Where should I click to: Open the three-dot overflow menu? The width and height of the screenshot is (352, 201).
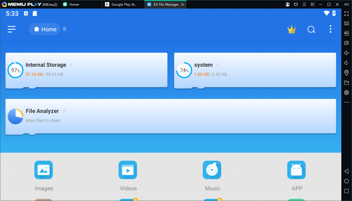[x=330, y=29]
